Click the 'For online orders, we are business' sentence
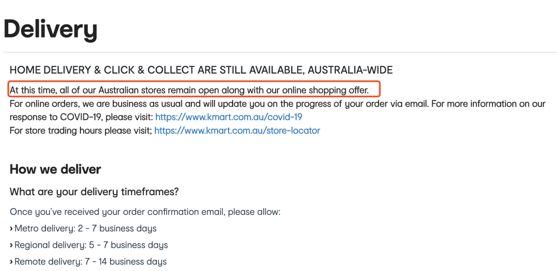 pyautogui.click(x=277, y=104)
